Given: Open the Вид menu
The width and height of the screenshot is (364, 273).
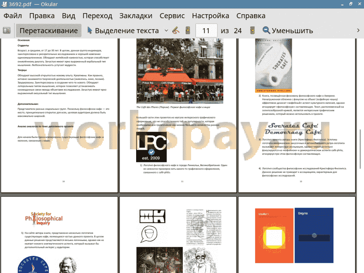Looking at the screenshot, I should click(x=68, y=16).
